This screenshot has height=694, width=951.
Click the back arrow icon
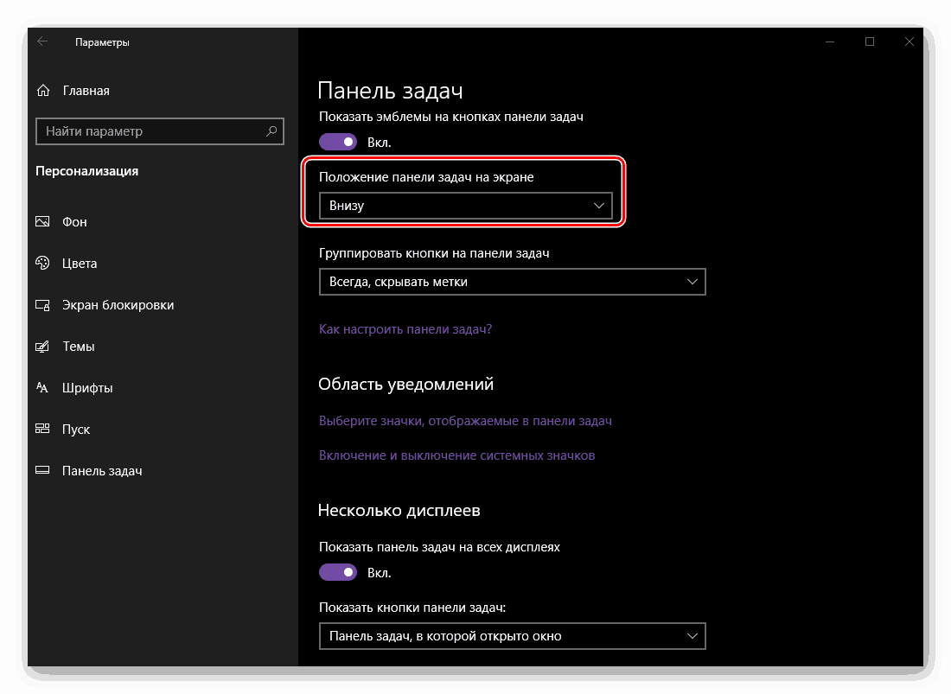coord(42,41)
